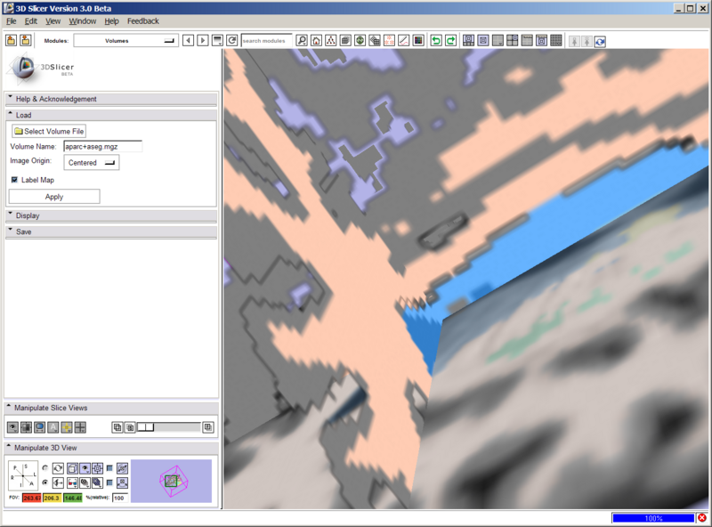712x527 pixels.
Task: Open the Search Modules magnifier icon
Action: [302, 41]
